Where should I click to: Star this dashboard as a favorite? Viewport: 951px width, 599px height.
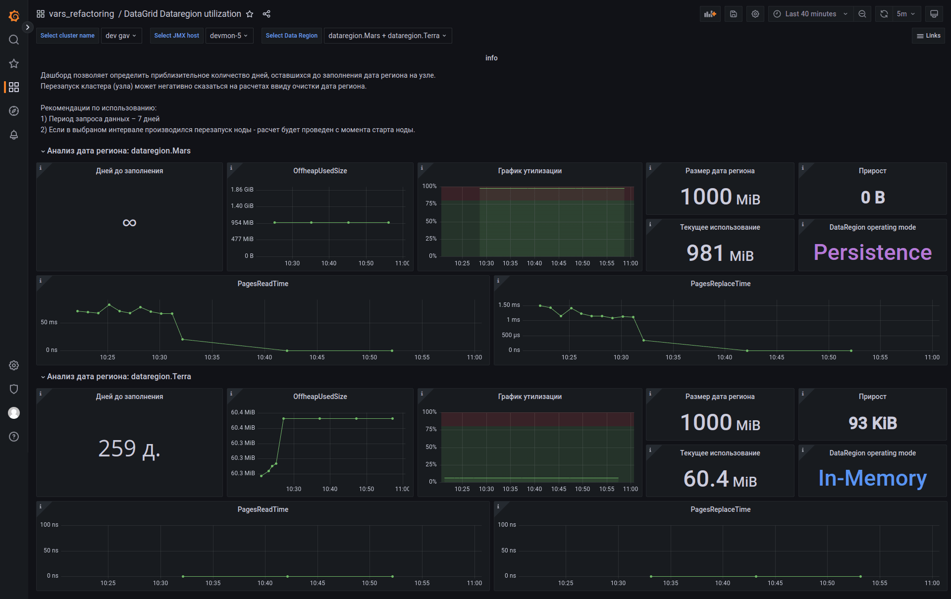[x=250, y=14]
